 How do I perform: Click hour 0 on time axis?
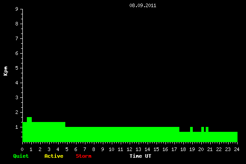22,149
